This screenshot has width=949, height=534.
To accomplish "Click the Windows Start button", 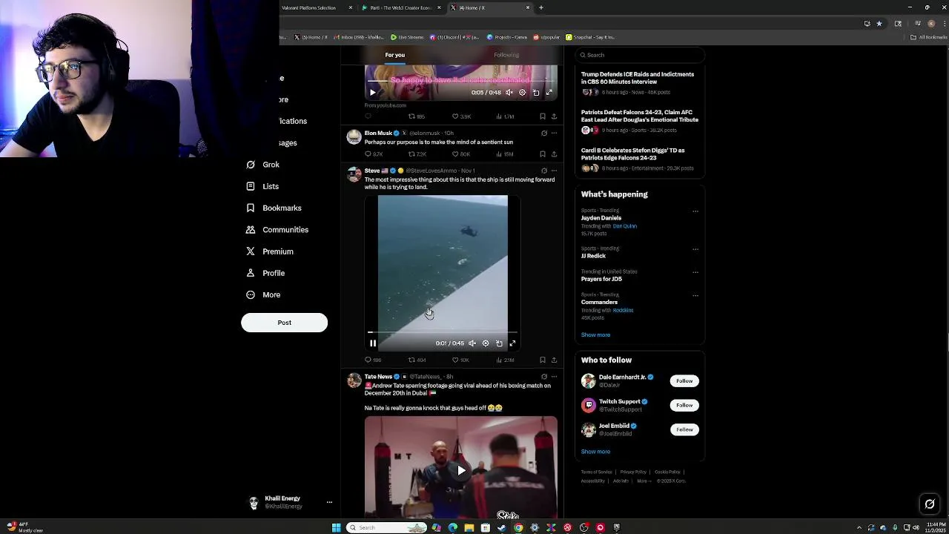I will (x=336, y=527).
